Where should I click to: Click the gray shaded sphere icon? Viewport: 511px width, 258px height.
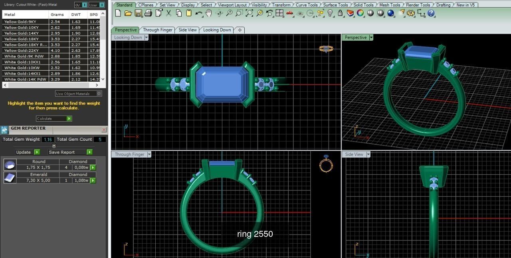coord(370,13)
